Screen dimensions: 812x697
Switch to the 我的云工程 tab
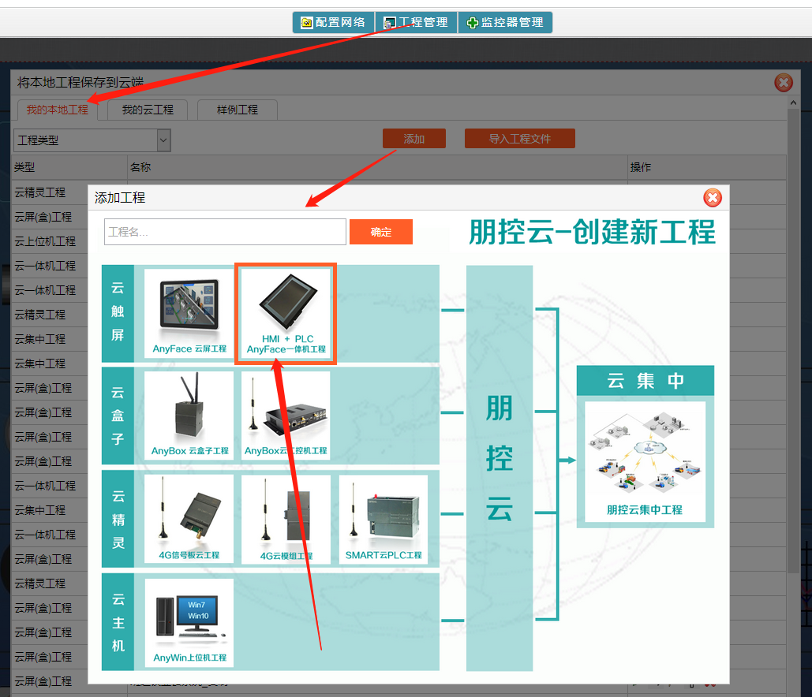pyautogui.click(x=148, y=110)
